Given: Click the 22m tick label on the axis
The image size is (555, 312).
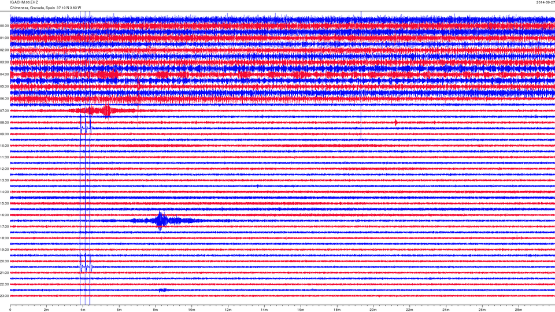Looking at the screenshot, I should 409,310.
